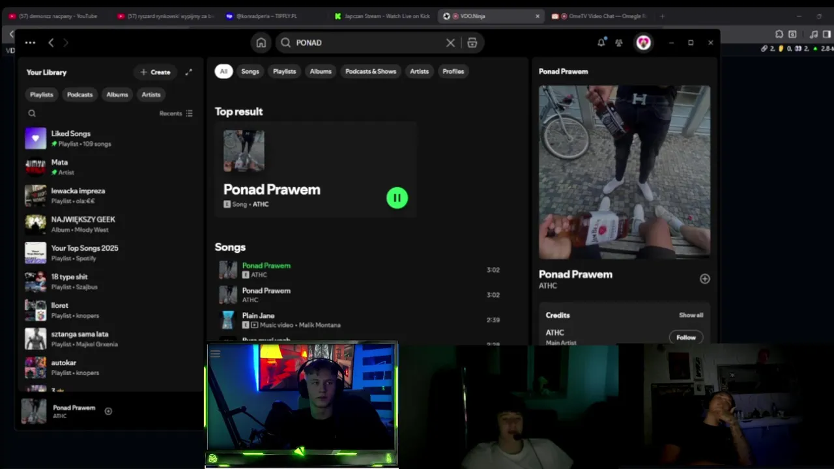Viewport: 834px width, 469px height.
Task: Open lewacka impreza playlist
Action: (x=109, y=195)
